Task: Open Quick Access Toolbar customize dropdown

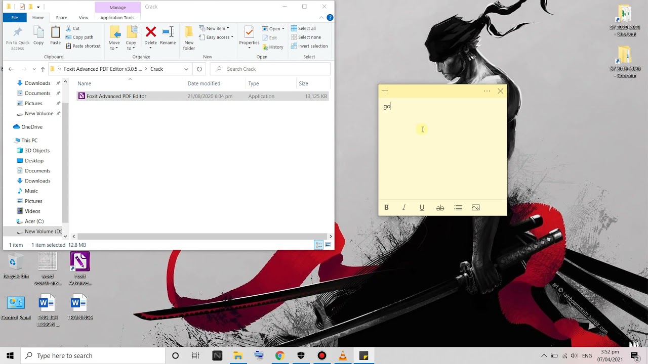Action: pyautogui.click(x=38, y=7)
